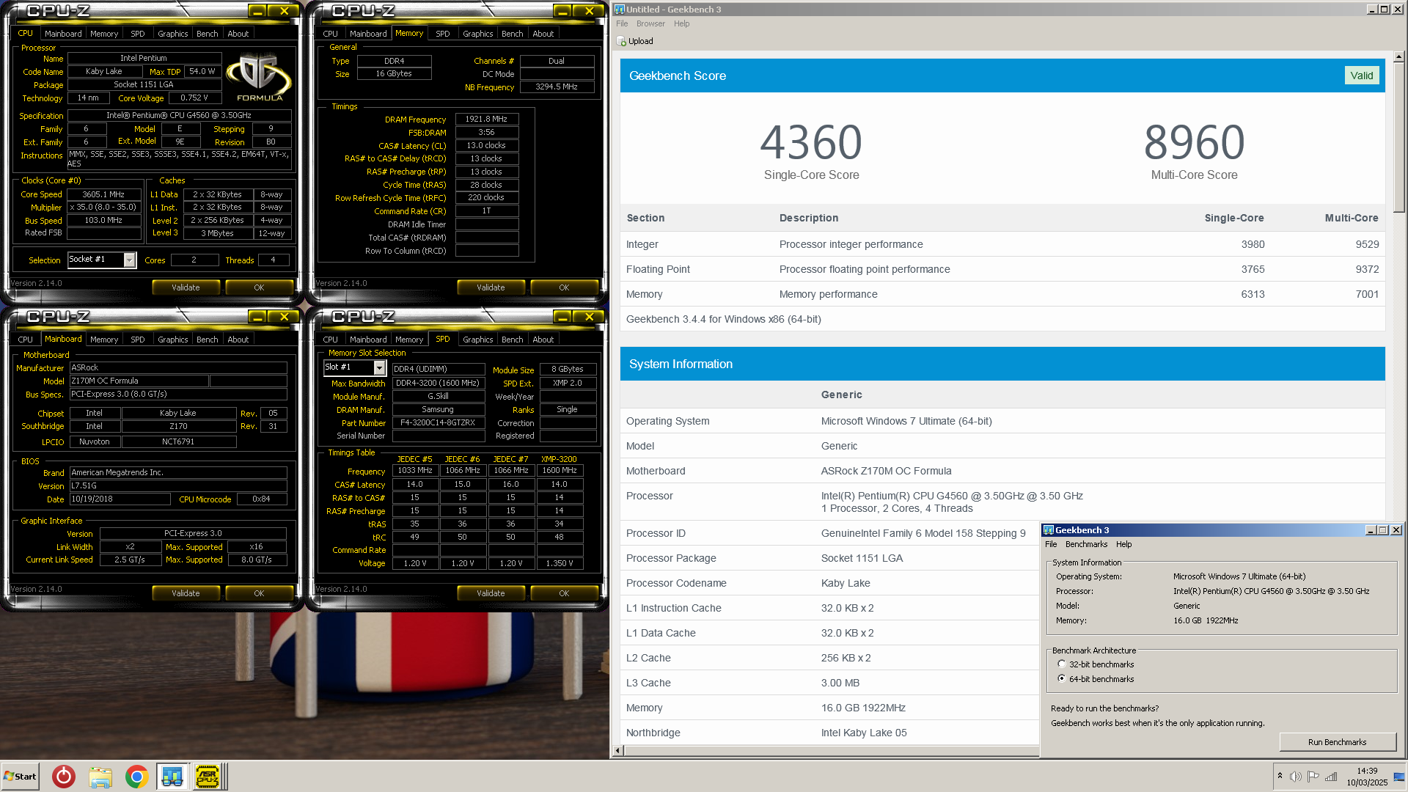Click the Bus Speed 103.0 MHz value
This screenshot has width=1408, height=792.
pos(103,220)
